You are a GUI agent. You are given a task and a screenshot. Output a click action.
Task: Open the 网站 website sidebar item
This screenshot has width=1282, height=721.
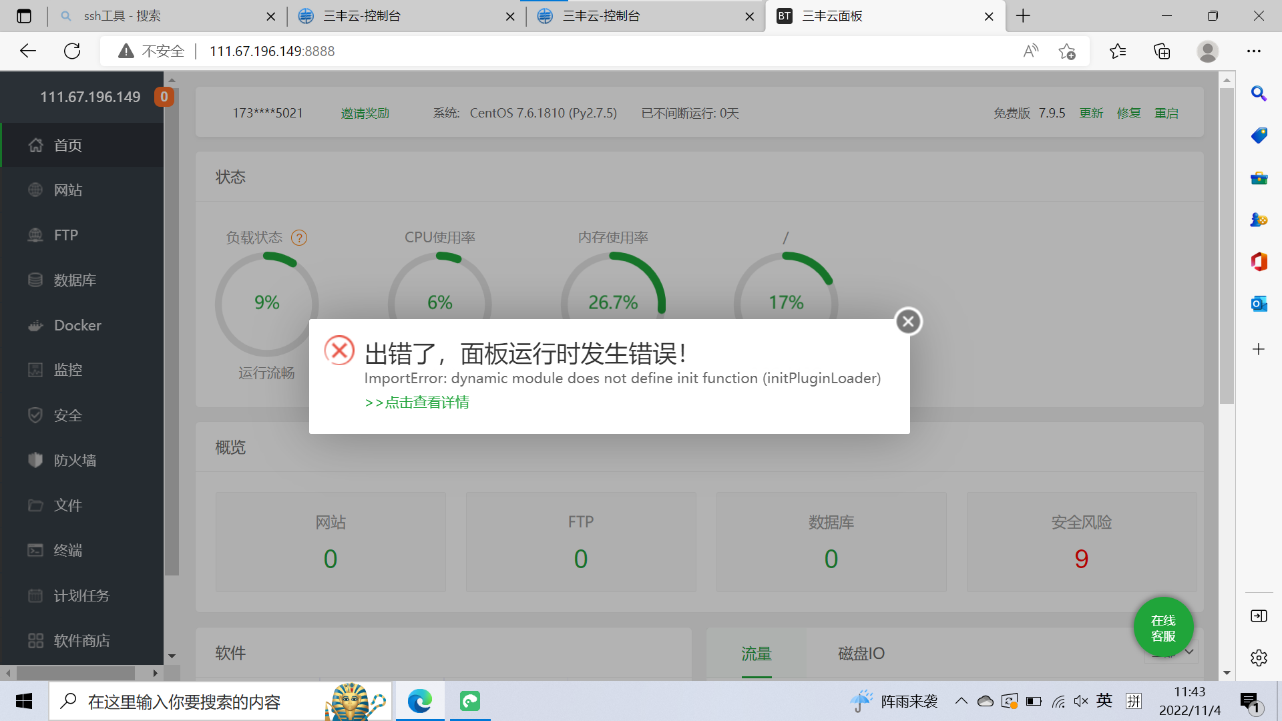coord(82,190)
